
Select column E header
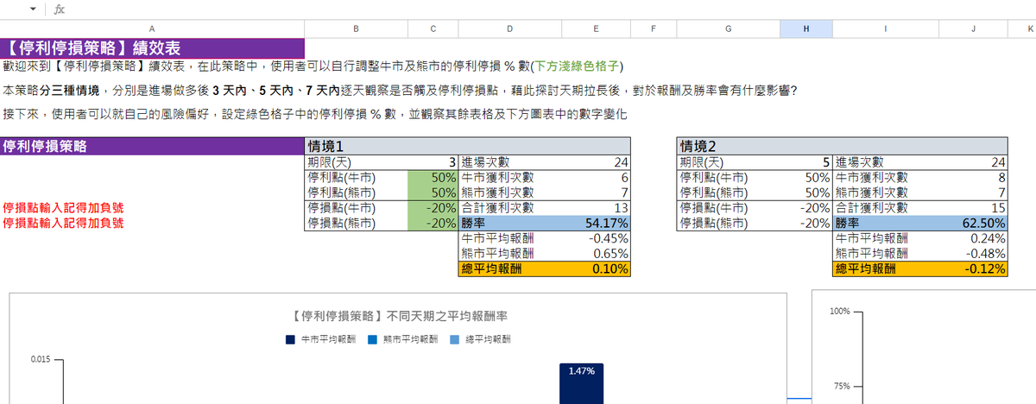[596, 28]
